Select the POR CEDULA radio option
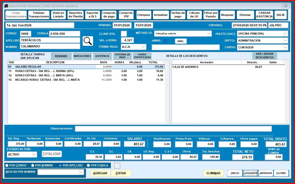 (x=88, y=165)
